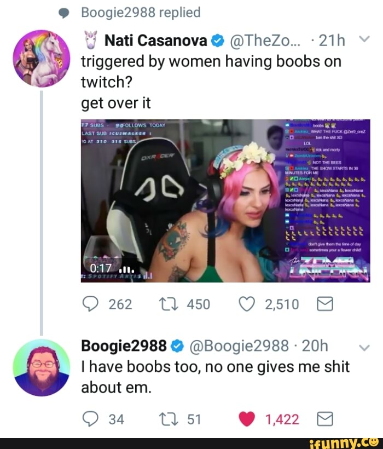Open the @Boogie2988 handle link
The image size is (383, 449).
tap(239, 346)
